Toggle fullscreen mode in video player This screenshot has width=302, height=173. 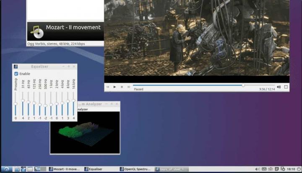(x=286, y=87)
